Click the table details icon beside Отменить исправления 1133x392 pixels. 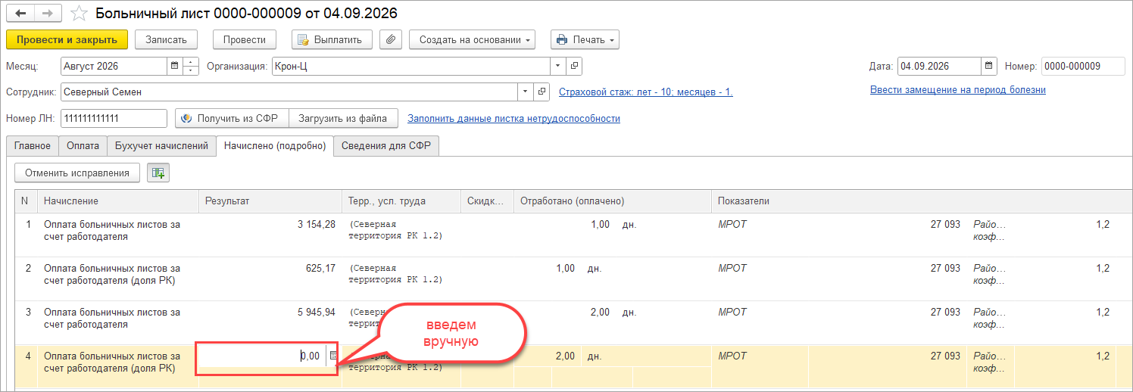(158, 173)
